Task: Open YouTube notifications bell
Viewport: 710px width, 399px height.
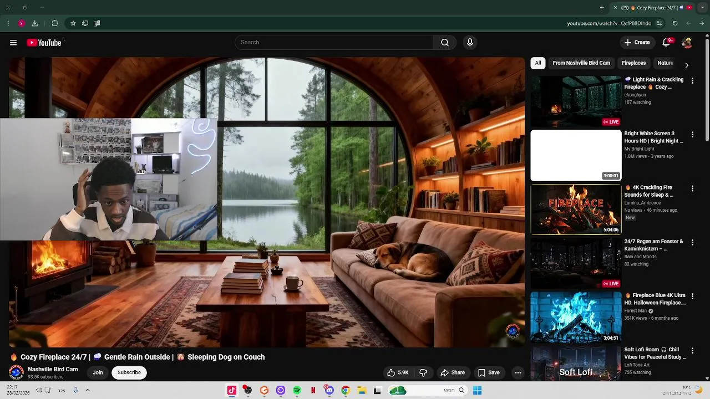Action: [667, 43]
